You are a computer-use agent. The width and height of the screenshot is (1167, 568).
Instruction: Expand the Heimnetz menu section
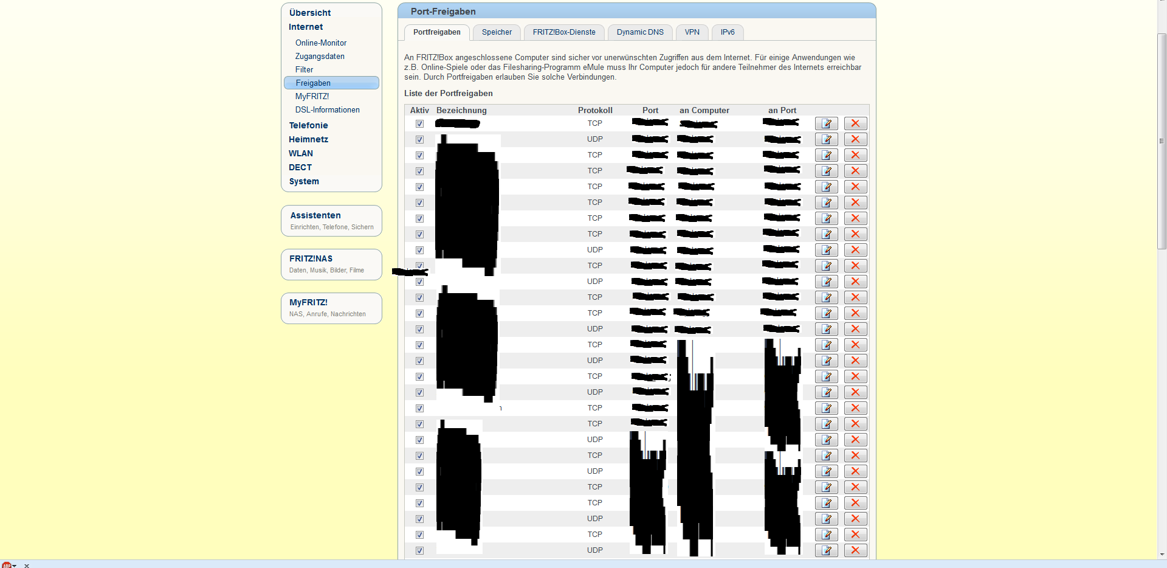point(308,139)
